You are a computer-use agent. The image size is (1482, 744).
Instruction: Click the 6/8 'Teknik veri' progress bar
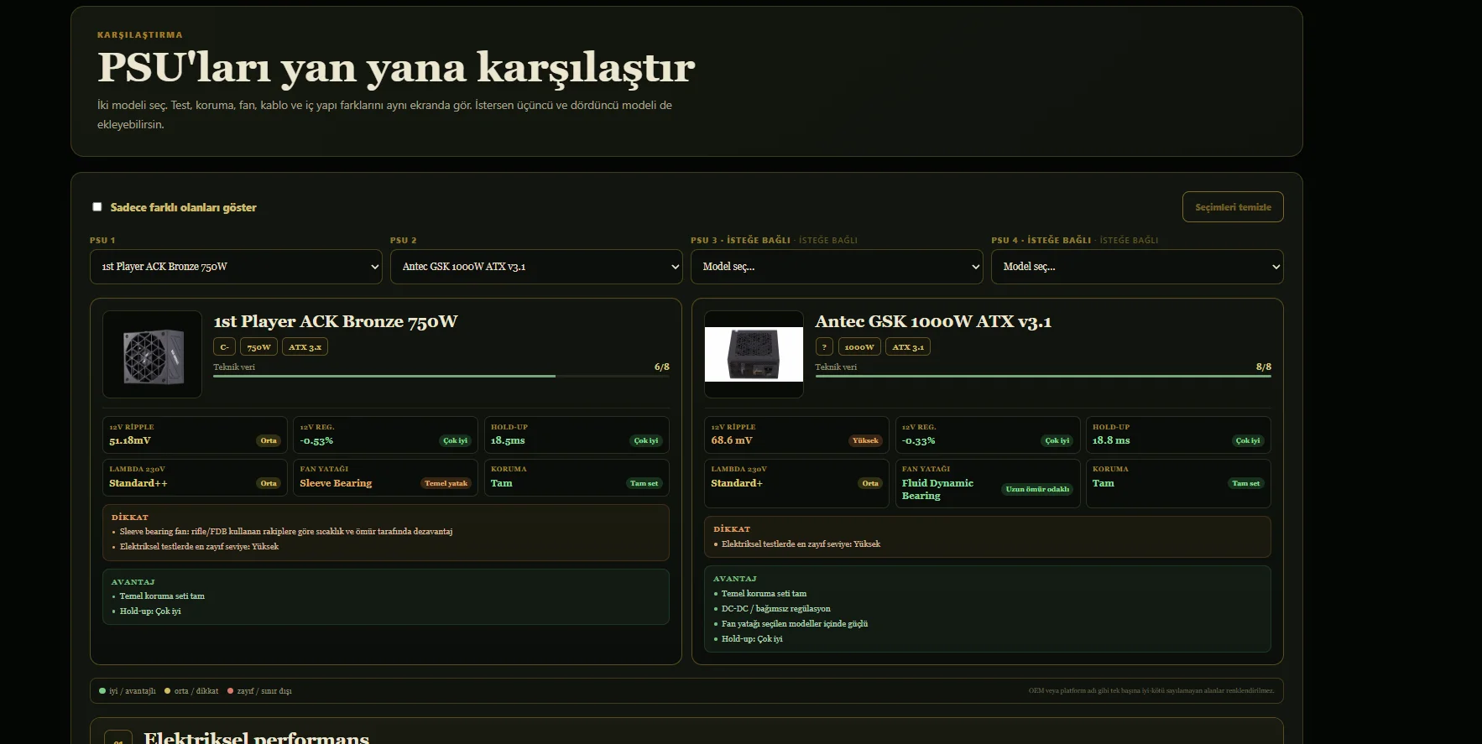(441, 376)
